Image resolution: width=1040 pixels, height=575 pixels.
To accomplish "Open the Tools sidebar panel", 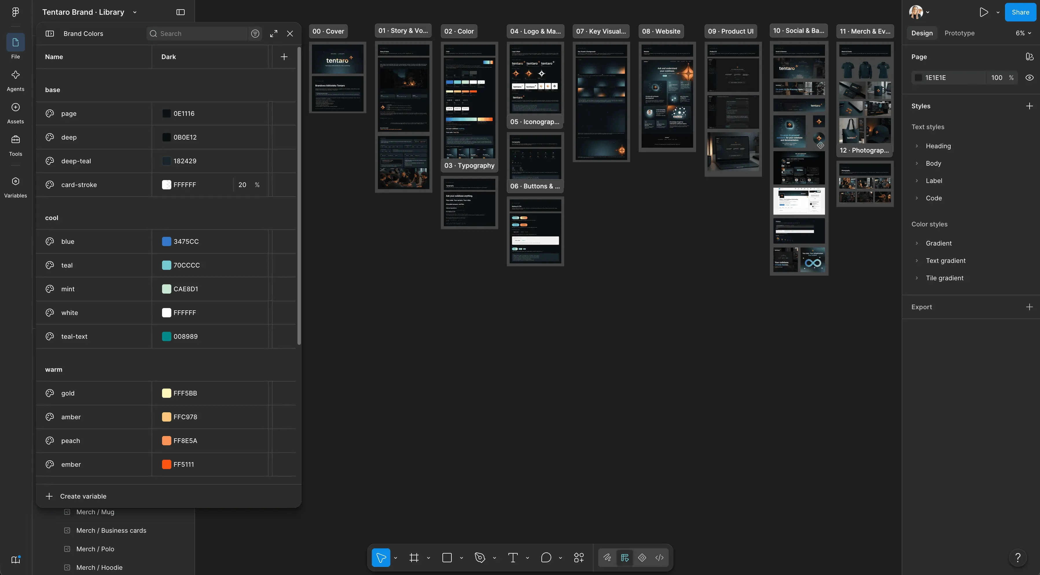I will pos(15,145).
